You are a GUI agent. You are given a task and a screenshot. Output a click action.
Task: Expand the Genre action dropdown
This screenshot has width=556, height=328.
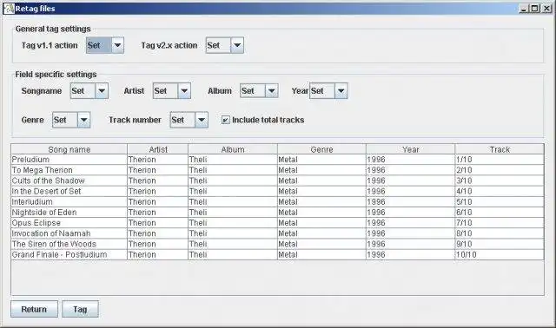(71, 120)
